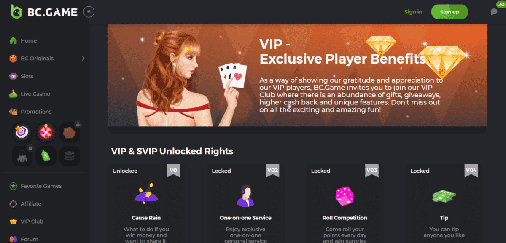Click the locked rocket icon tile
The width and height of the screenshot is (506, 243).
click(x=21, y=155)
